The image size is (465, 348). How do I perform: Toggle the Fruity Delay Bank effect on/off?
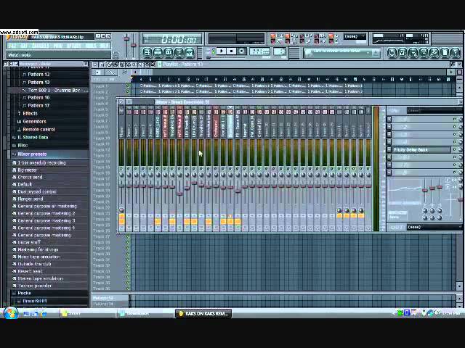coord(454,150)
